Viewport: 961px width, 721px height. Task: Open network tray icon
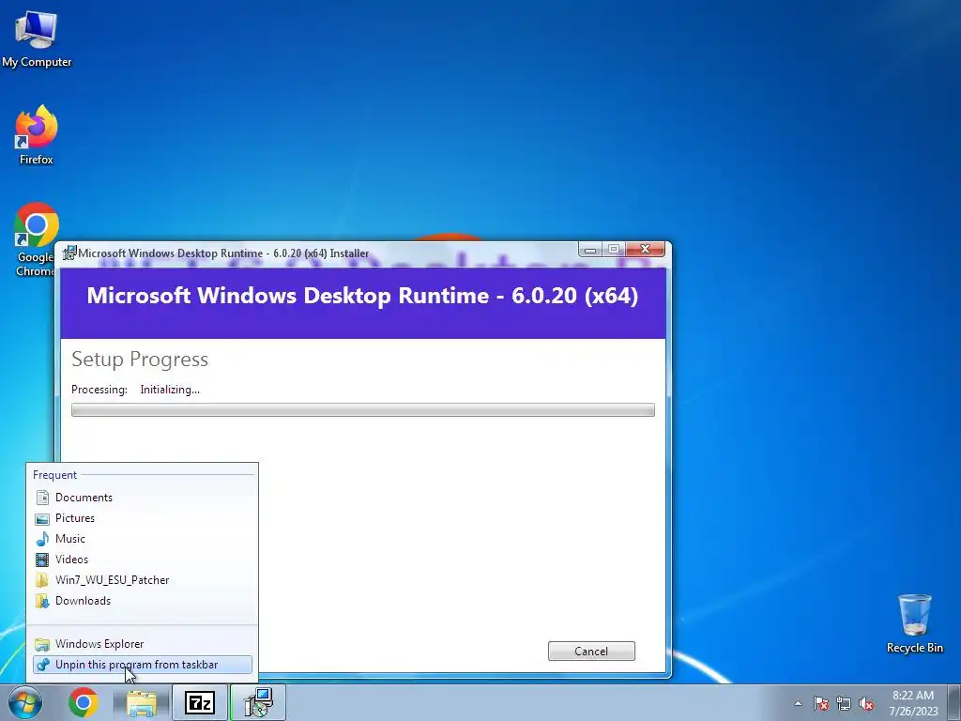pyautogui.click(x=844, y=703)
